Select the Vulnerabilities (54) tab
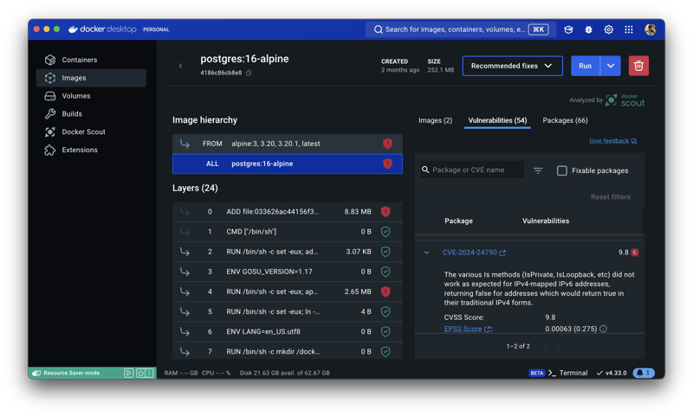The height and width of the screenshot is (416, 693). [x=497, y=120]
